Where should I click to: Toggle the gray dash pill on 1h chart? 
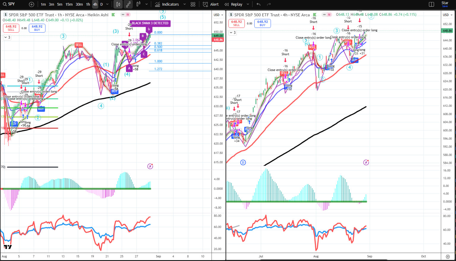tap(123, 15)
